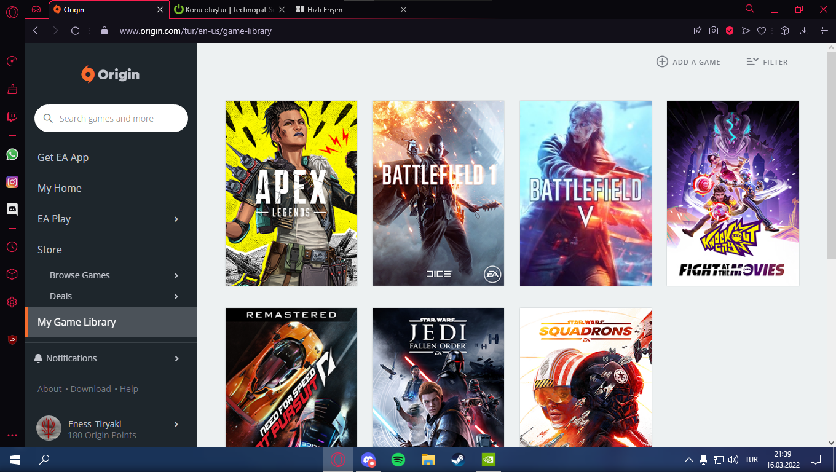
Task: Open Discord panel in the browser sidebar
Action: [x=12, y=209]
